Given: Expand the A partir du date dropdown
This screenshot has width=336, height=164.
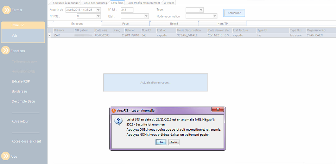Looking at the screenshot, I should (x=98, y=10).
